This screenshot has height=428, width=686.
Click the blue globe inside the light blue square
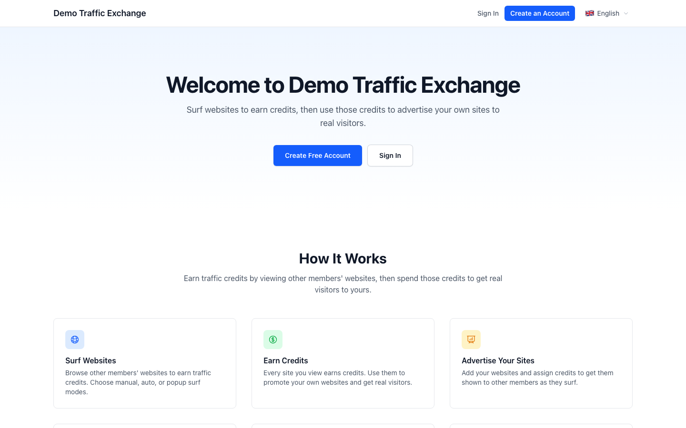(75, 339)
